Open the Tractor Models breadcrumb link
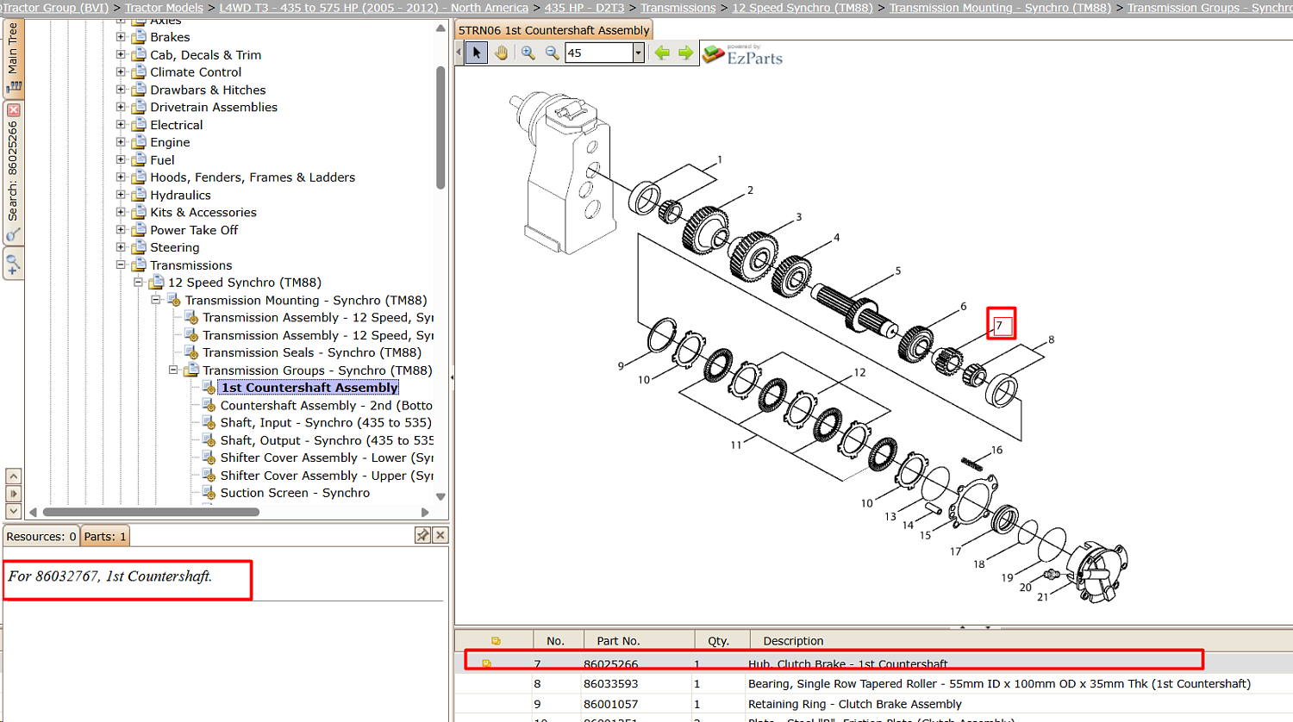 point(164,8)
